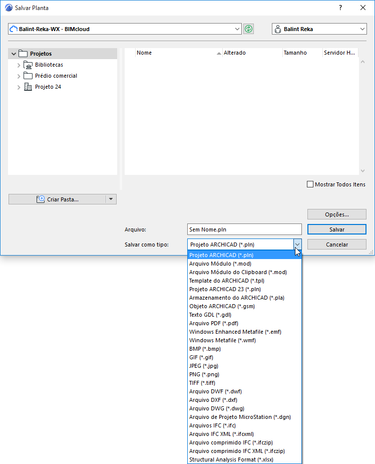Choose Arquivo DXF (*.dxf) format
Viewport: 375px width, 464px height.
245,400
